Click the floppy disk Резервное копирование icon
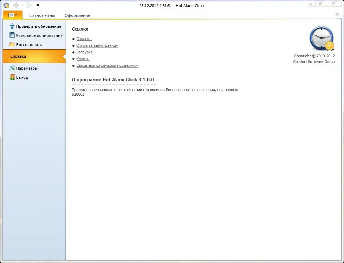The width and height of the screenshot is (344, 263). (12, 35)
